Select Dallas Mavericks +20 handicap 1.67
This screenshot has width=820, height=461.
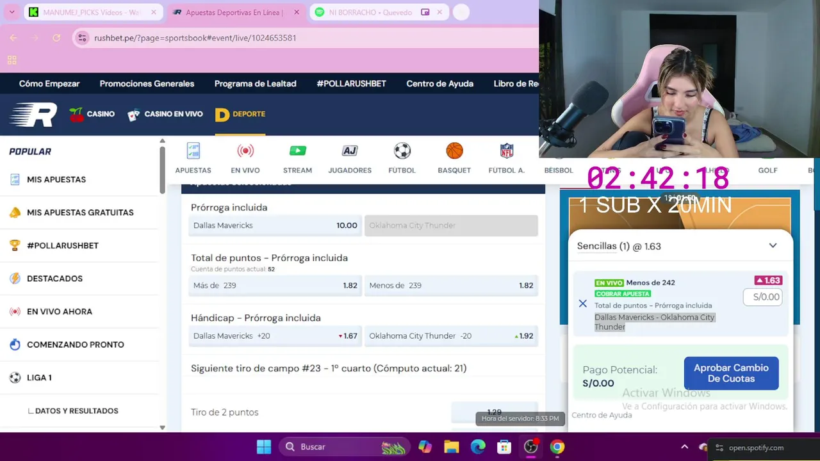(x=275, y=336)
